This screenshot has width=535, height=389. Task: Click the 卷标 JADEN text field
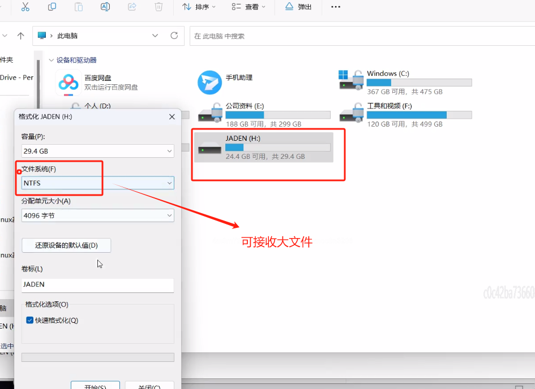tap(97, 285)
